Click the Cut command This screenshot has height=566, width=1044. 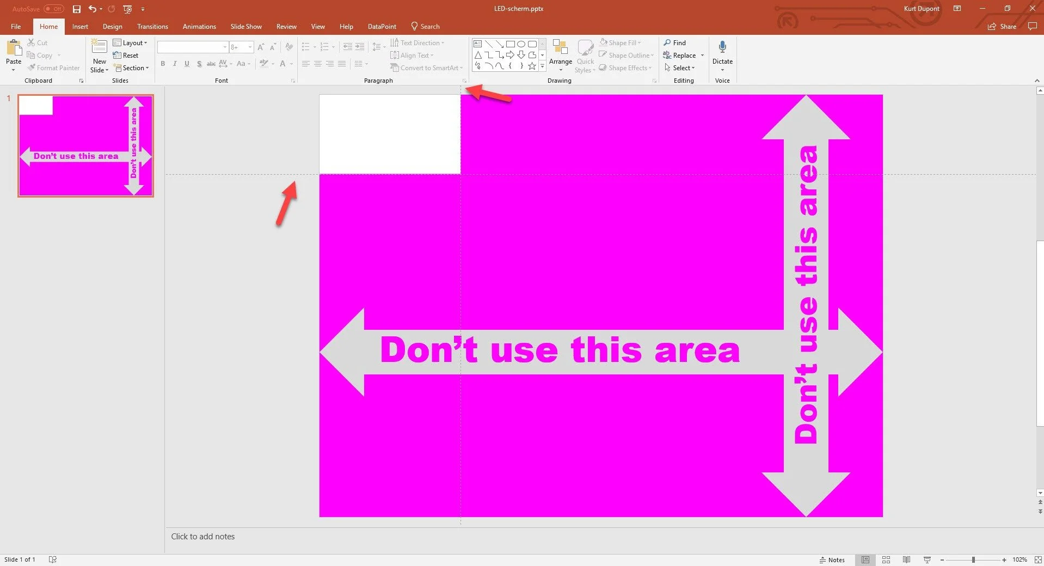click(x=38, y=42)
